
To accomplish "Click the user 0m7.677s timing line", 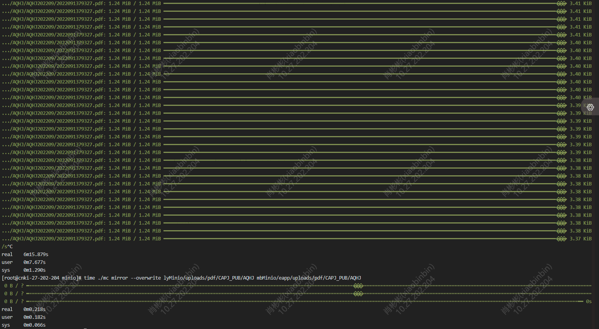I will (24, 262).
